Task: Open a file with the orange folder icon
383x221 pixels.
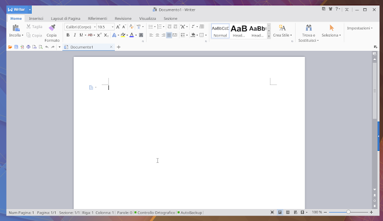Action: pos(10,47)
